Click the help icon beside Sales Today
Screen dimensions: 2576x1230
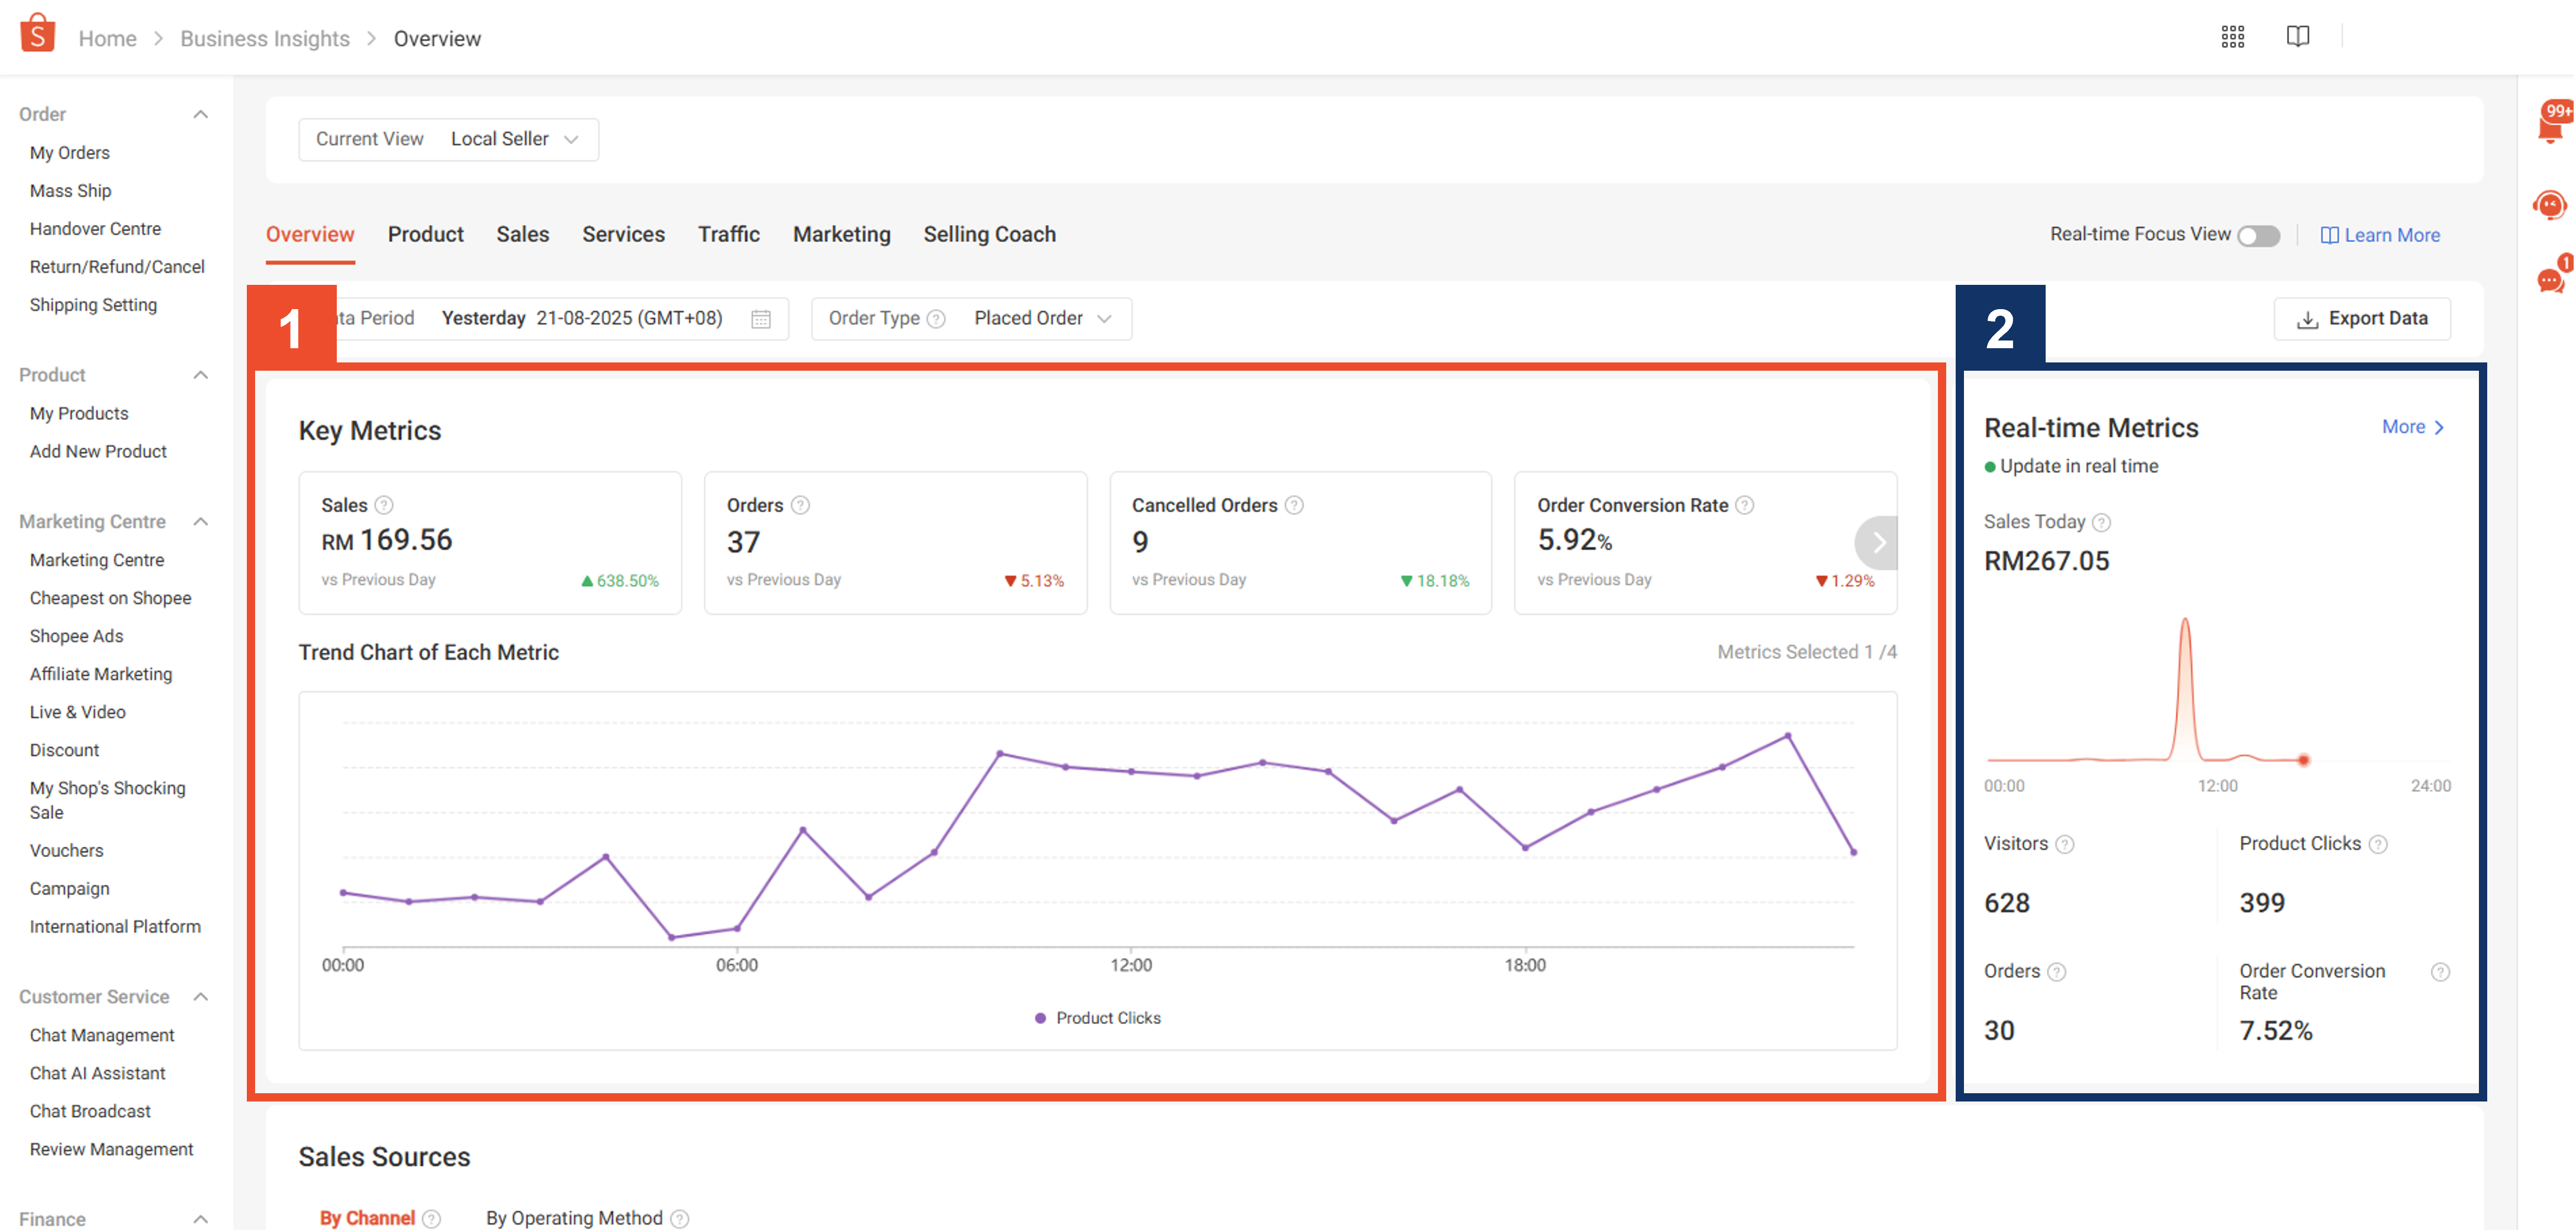point(2101,522)
